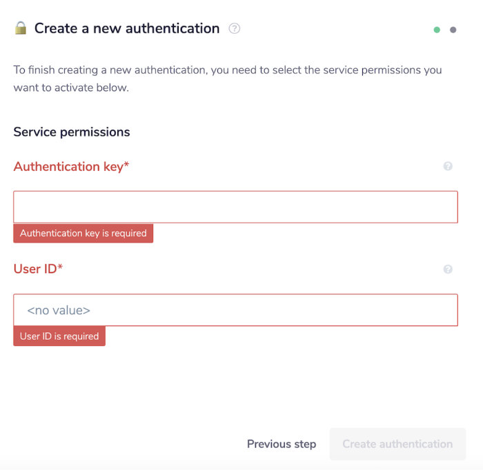Click the <no value> placeholder text

tap(59, 310)
